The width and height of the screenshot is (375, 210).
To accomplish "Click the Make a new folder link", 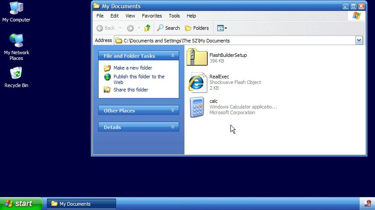I will click(132, 68).
